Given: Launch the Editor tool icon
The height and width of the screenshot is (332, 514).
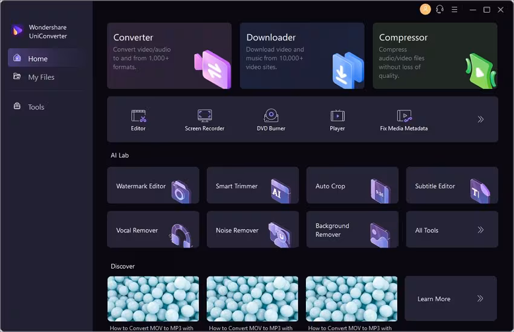Looking at the screenshot, I should tap(138, 116).
